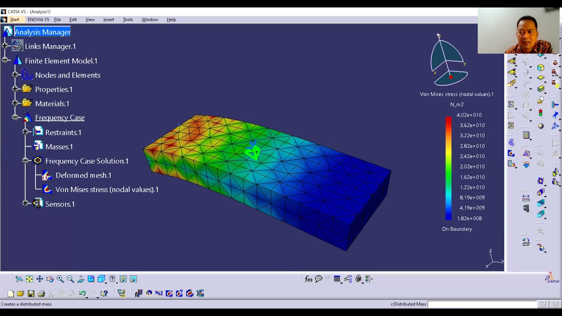Expand the Links Manager.1 node

5,46
